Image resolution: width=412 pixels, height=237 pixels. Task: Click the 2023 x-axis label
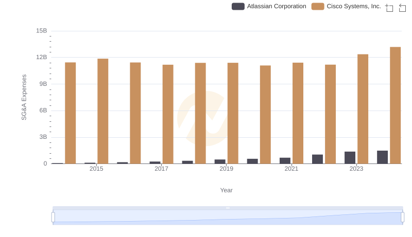[356, 169]
